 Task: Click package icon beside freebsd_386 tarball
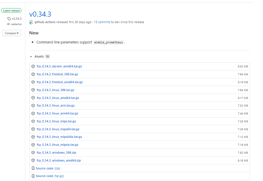pyautogui.click(x=33, y=74)
